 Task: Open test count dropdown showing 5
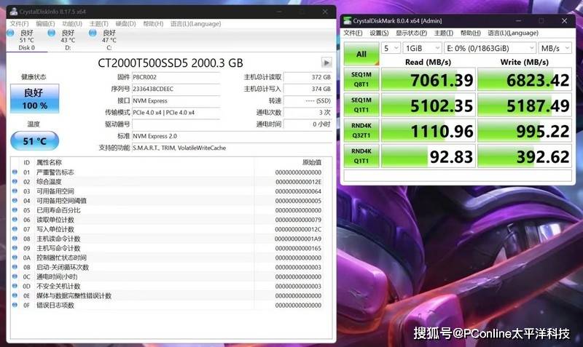tap(391, 48)
